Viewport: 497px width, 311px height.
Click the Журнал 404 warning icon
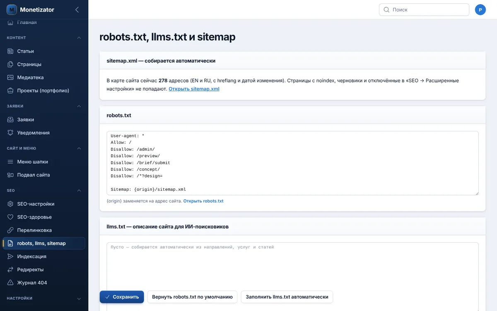[x=10, y=283]
